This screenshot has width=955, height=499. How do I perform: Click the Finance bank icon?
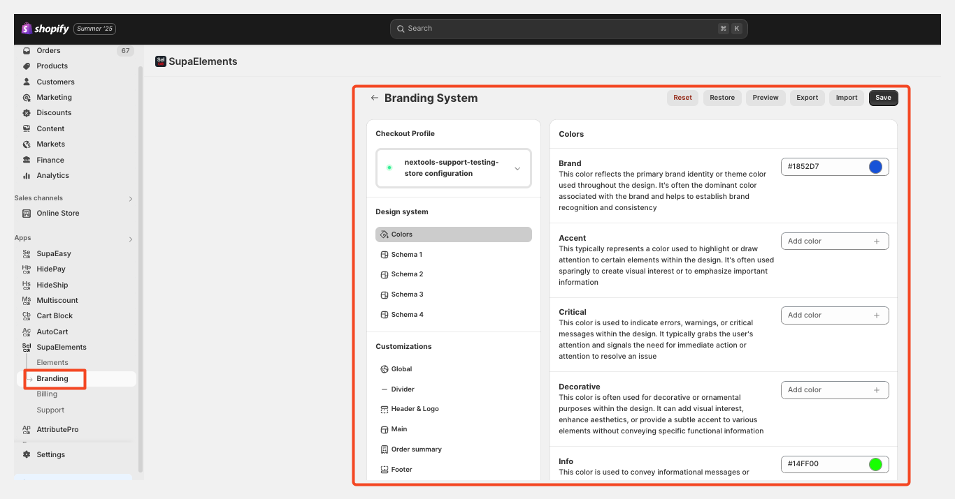click(x=27, y=160)
